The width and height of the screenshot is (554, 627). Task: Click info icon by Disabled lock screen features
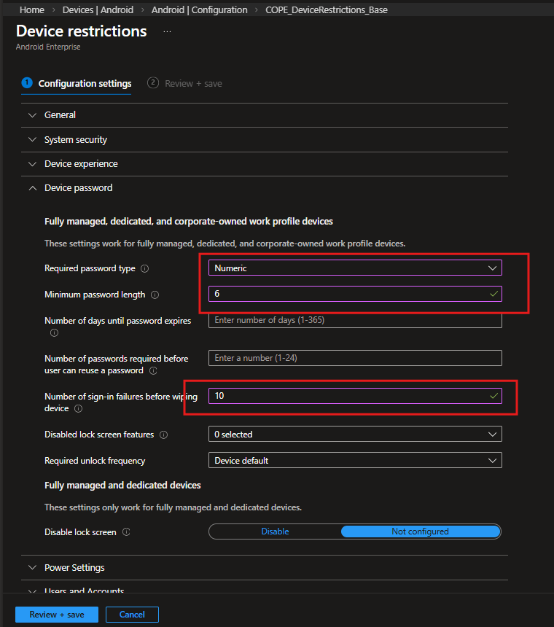(163, 435)
